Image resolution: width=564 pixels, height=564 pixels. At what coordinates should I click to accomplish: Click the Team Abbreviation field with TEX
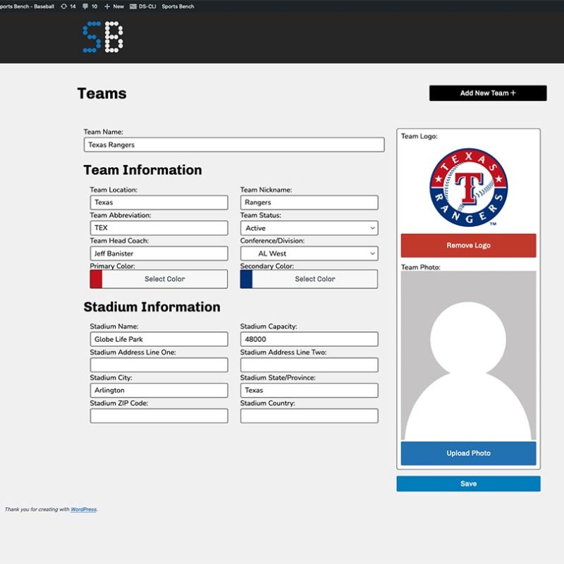point(159,228)
